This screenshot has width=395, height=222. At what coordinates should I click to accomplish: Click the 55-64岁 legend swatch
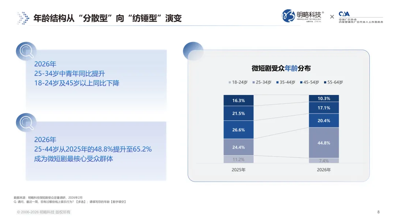click(x=325, y=82)
